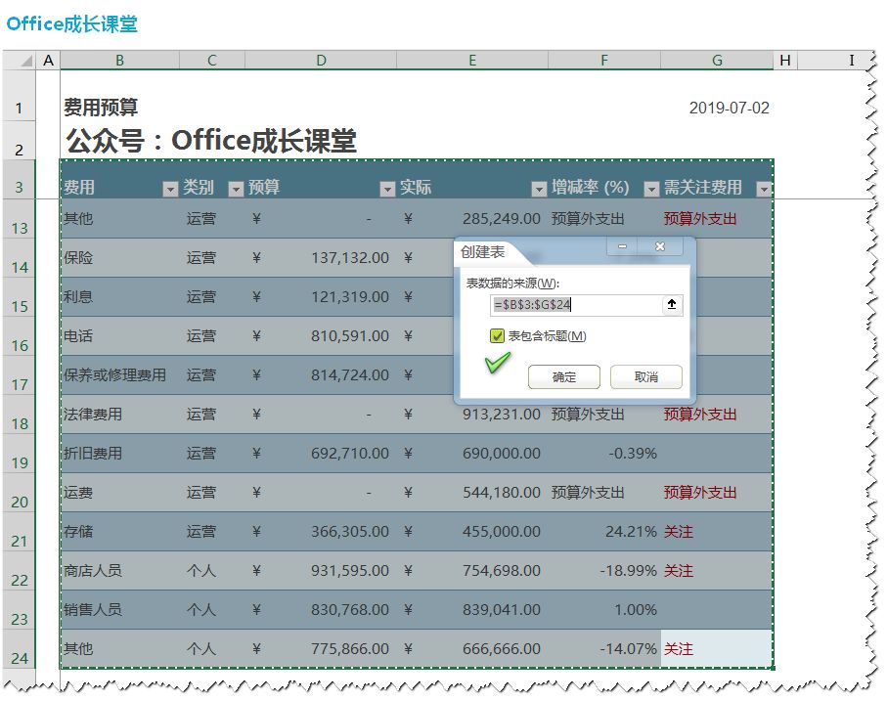Select column G header
Screen dimensions: 887x701
pos(717,60)
